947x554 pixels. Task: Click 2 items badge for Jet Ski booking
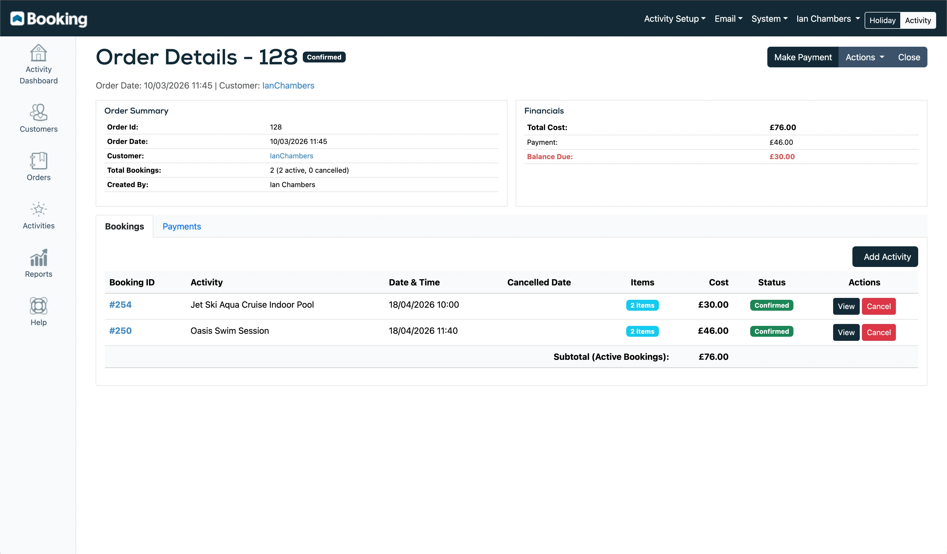(x=642, y=305)
